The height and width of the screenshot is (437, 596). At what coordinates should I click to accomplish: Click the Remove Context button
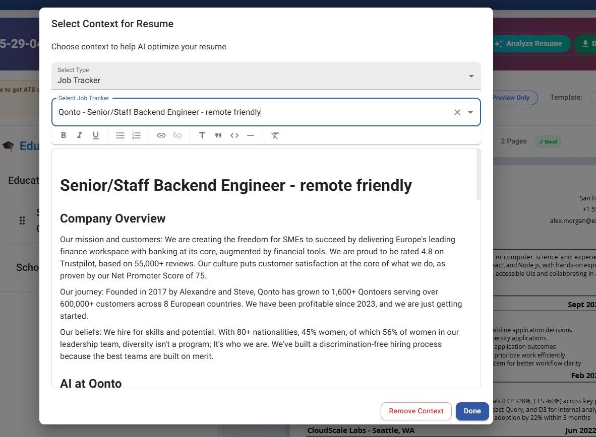click(416, 411)
